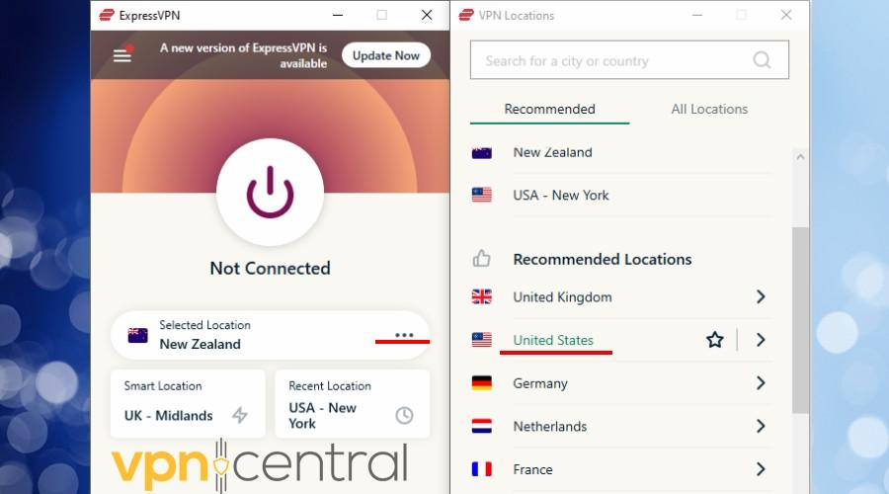Toggle the VPN power button

[x=270, y=192]
